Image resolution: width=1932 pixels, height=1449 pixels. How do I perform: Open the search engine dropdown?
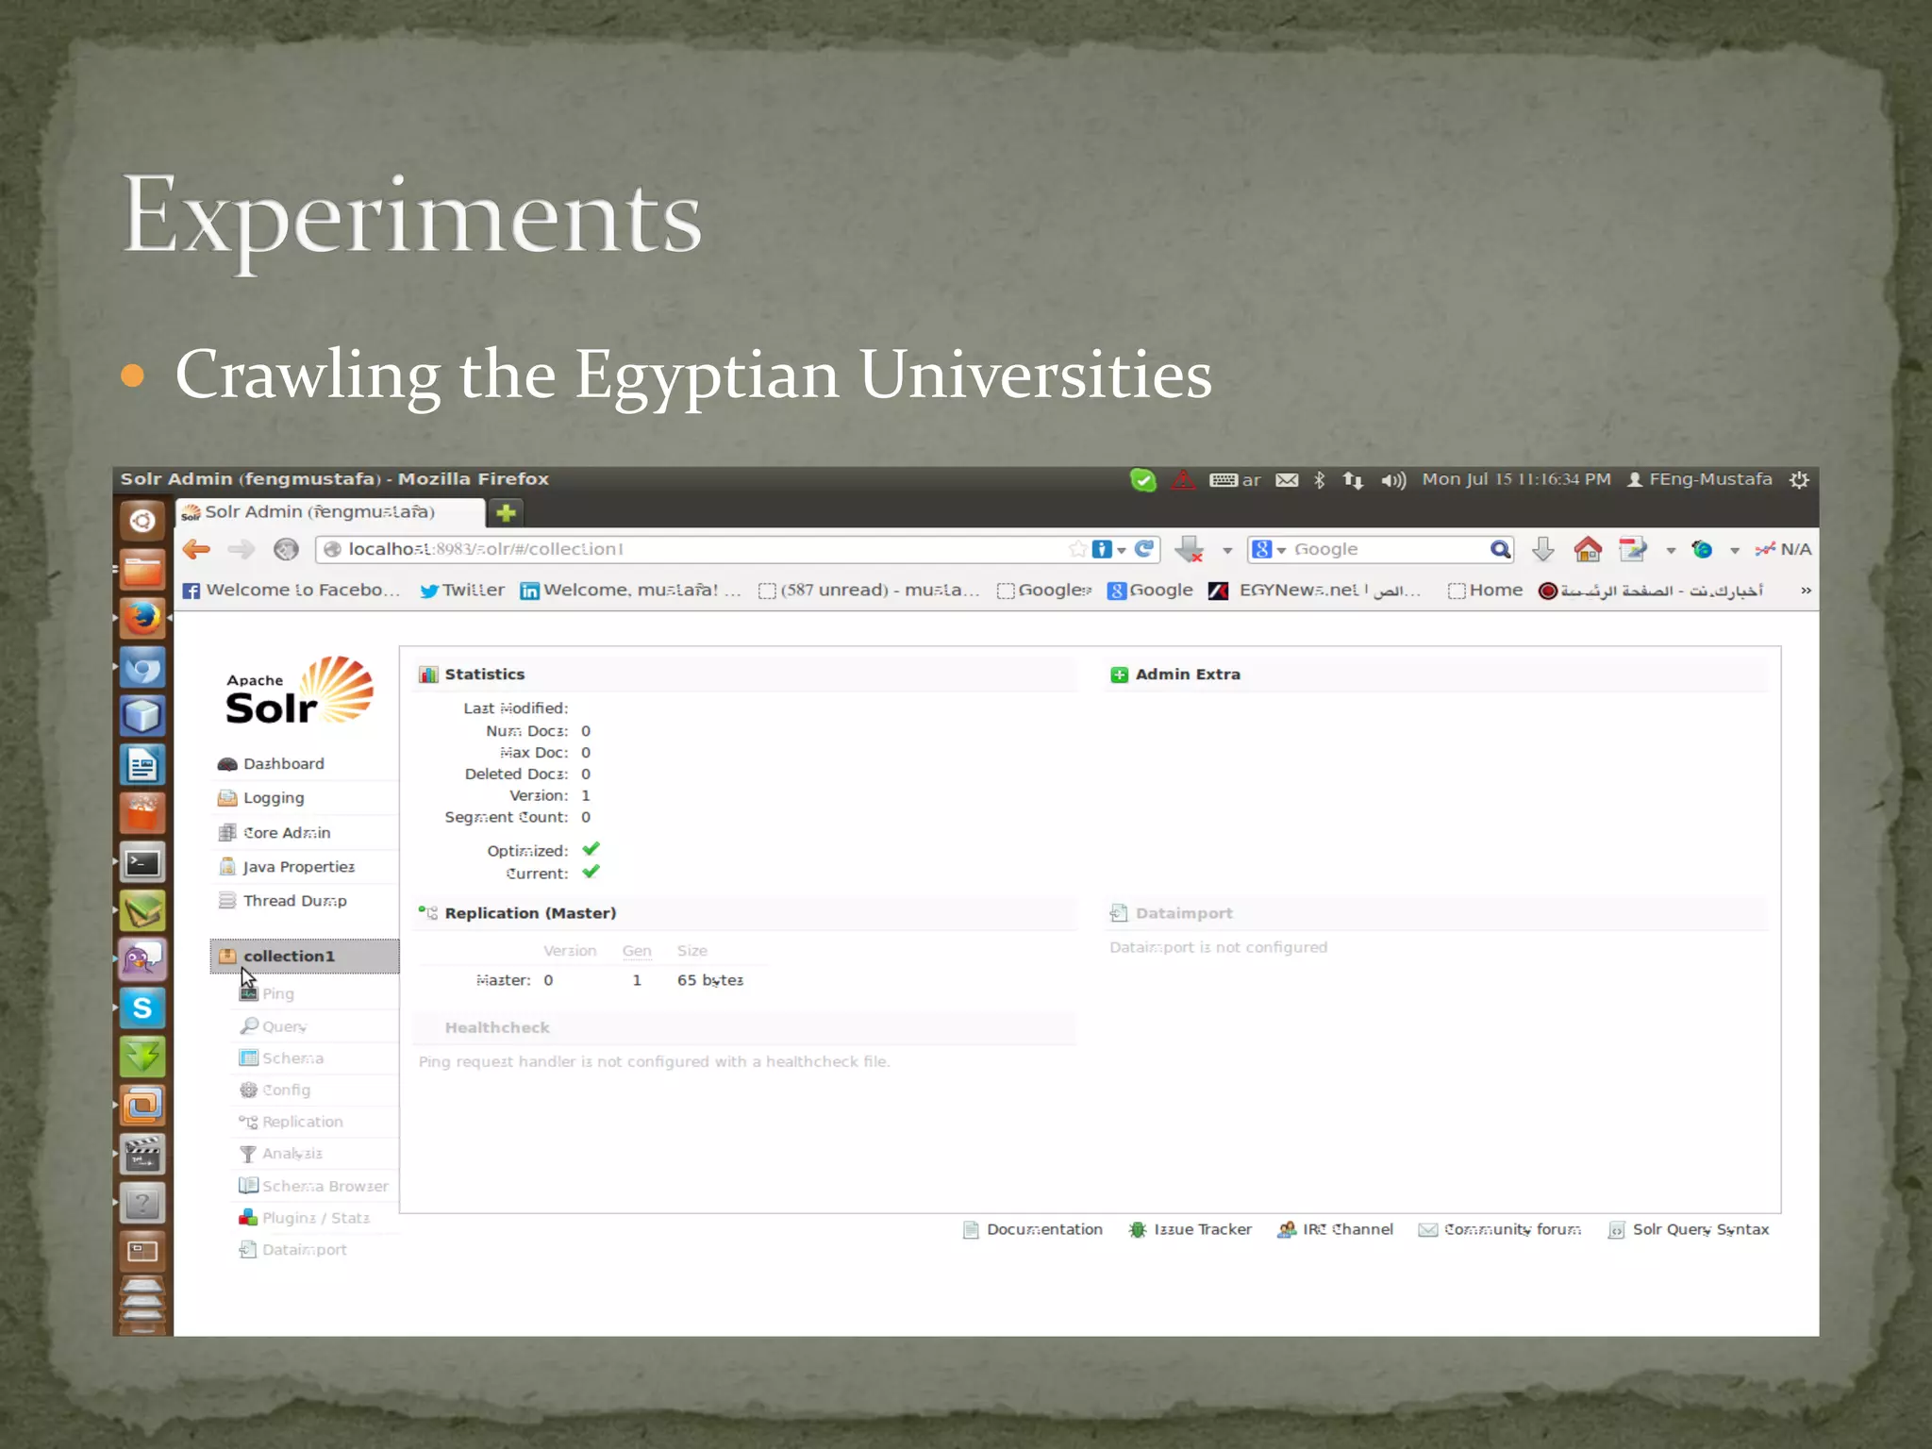(1269, 549)
